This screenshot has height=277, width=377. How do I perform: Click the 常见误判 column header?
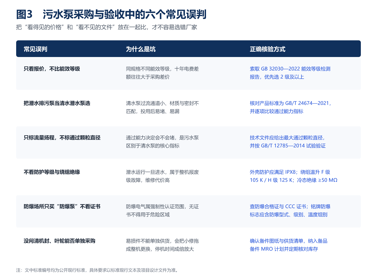[36, 49]
